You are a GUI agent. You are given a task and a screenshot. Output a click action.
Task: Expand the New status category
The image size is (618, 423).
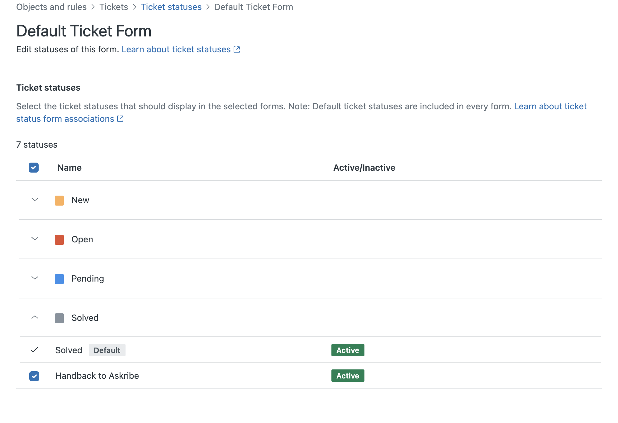35,200
